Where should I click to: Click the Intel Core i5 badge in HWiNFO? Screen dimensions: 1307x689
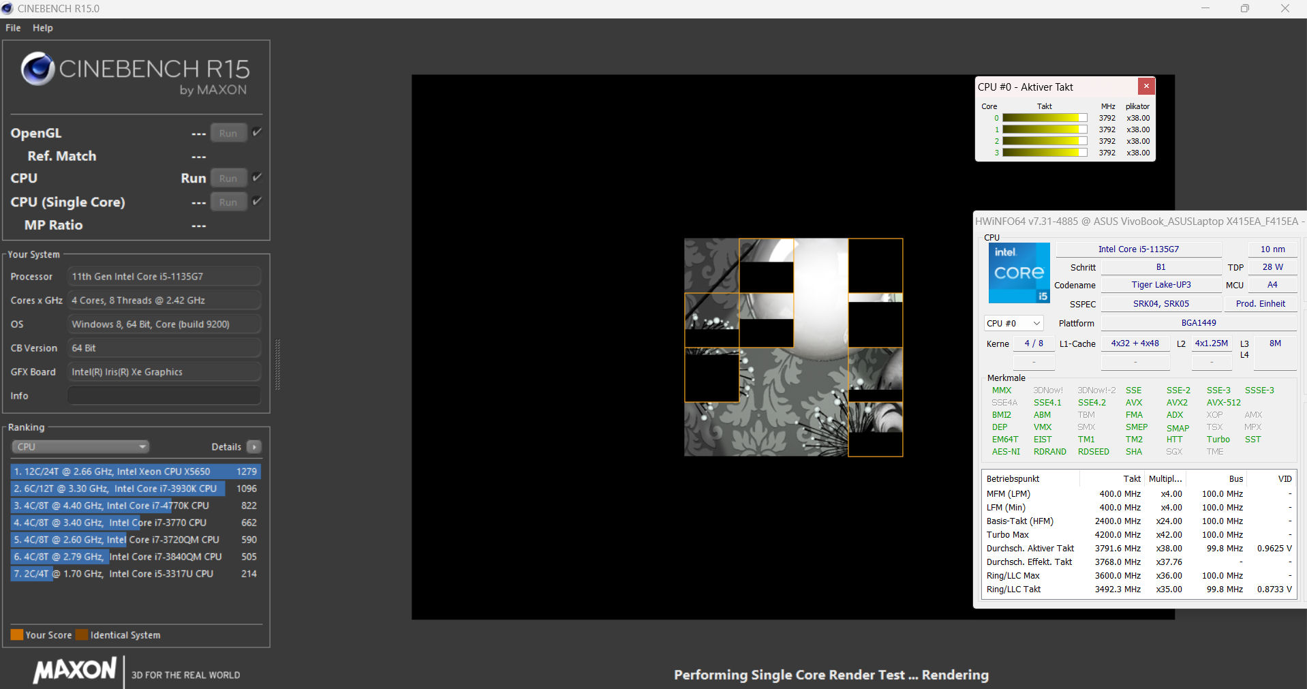(1019, 273)
